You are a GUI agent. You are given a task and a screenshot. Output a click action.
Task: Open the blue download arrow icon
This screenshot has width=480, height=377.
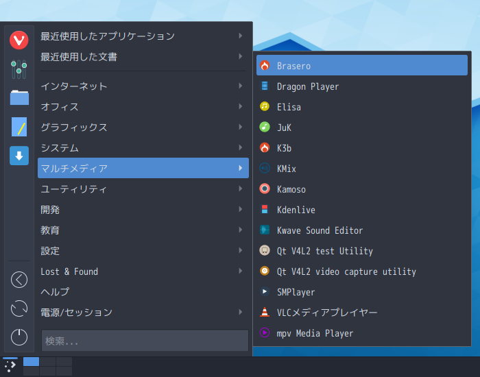coord(19,156)
